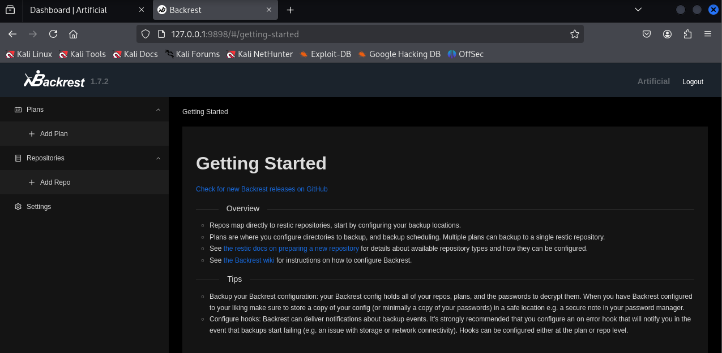Screen dimensions: 722x353
Task: Select Add Plan in sidebar
Action: (54, 134)
